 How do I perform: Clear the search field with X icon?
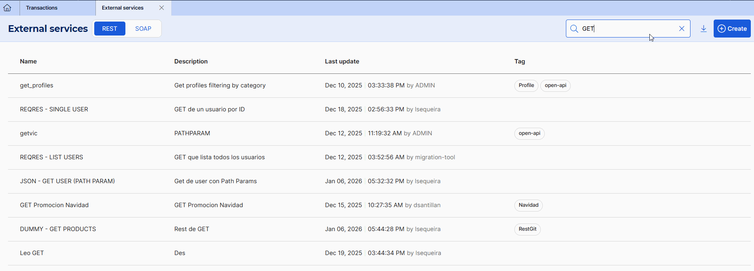tap(681, 29)
